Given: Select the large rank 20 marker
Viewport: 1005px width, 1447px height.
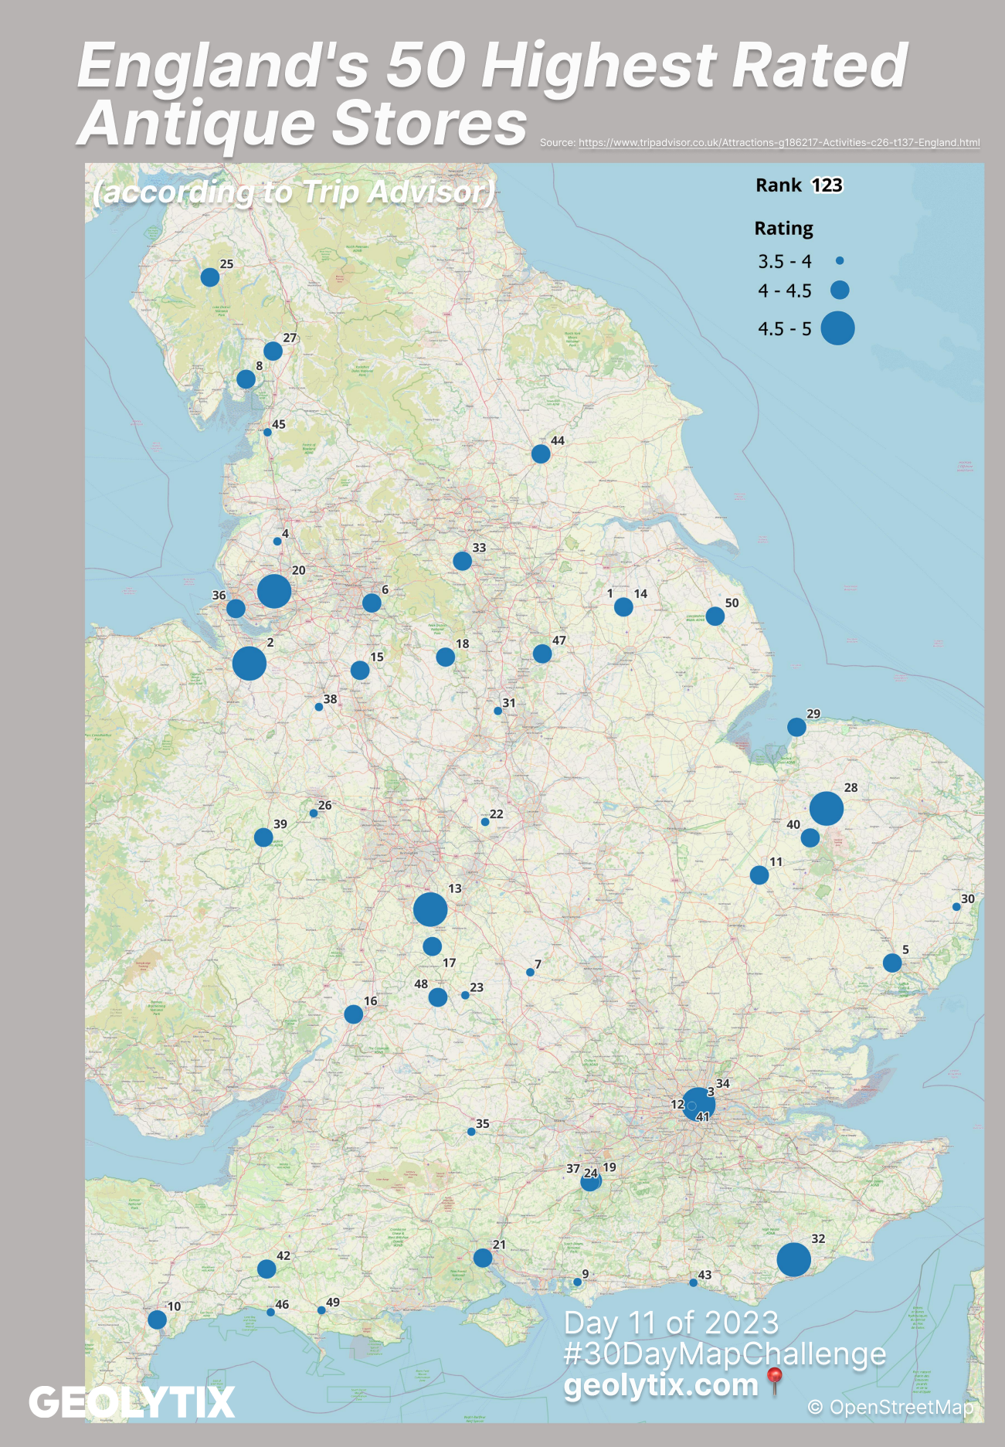Looking at the screenshot, I should pyautogui.click(x=273, y=591).
